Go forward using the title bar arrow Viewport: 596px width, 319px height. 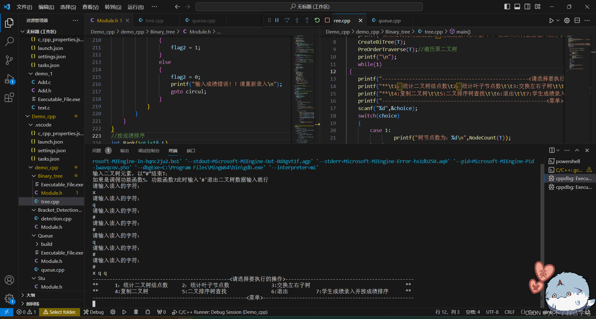[187, 7]
